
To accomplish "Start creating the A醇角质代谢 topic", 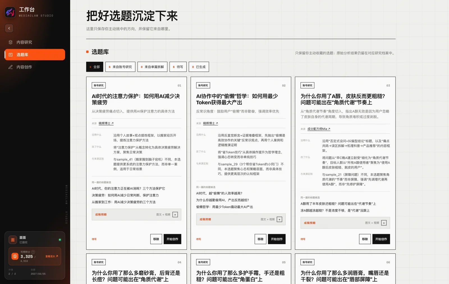I will click(381, 239).
